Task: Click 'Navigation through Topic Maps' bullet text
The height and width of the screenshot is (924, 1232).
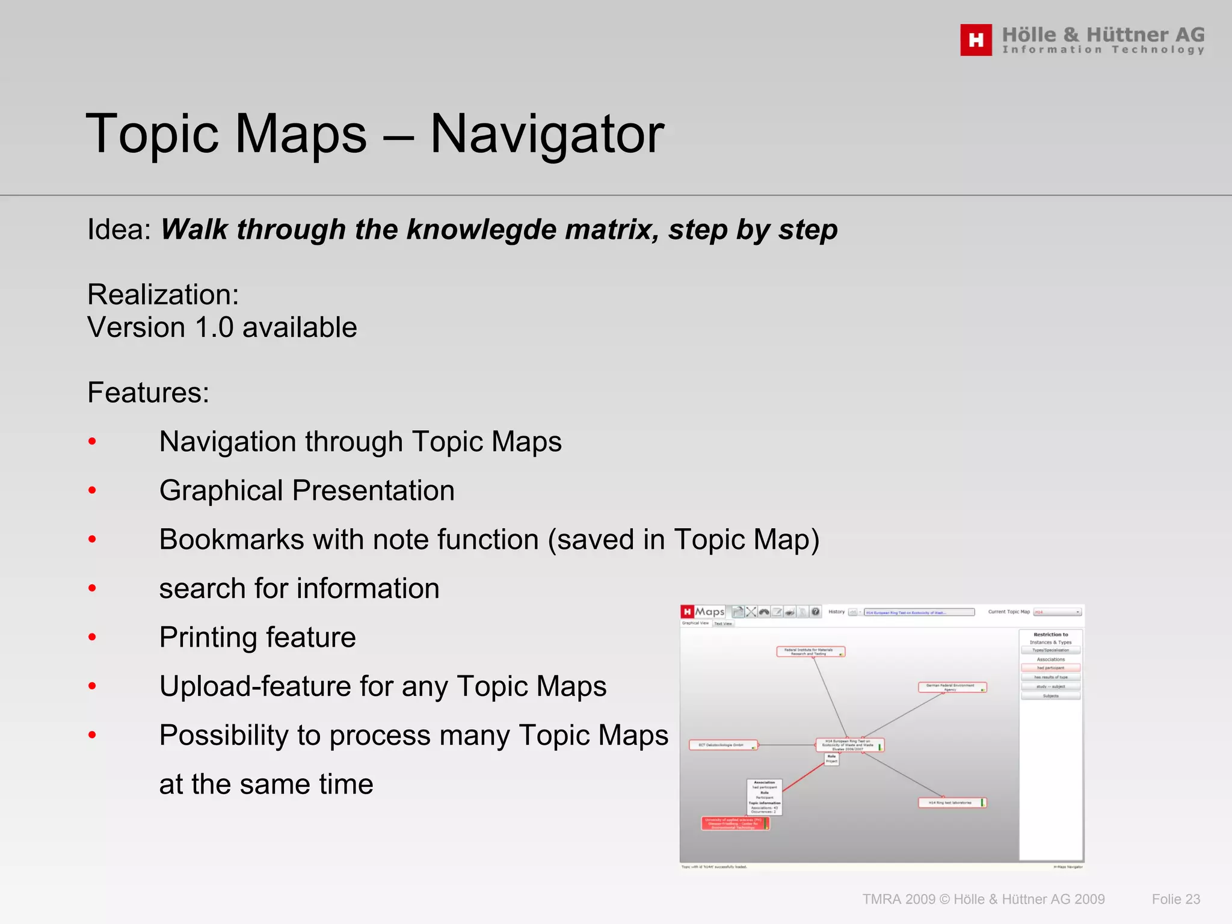Action: (x=360, y=442)
